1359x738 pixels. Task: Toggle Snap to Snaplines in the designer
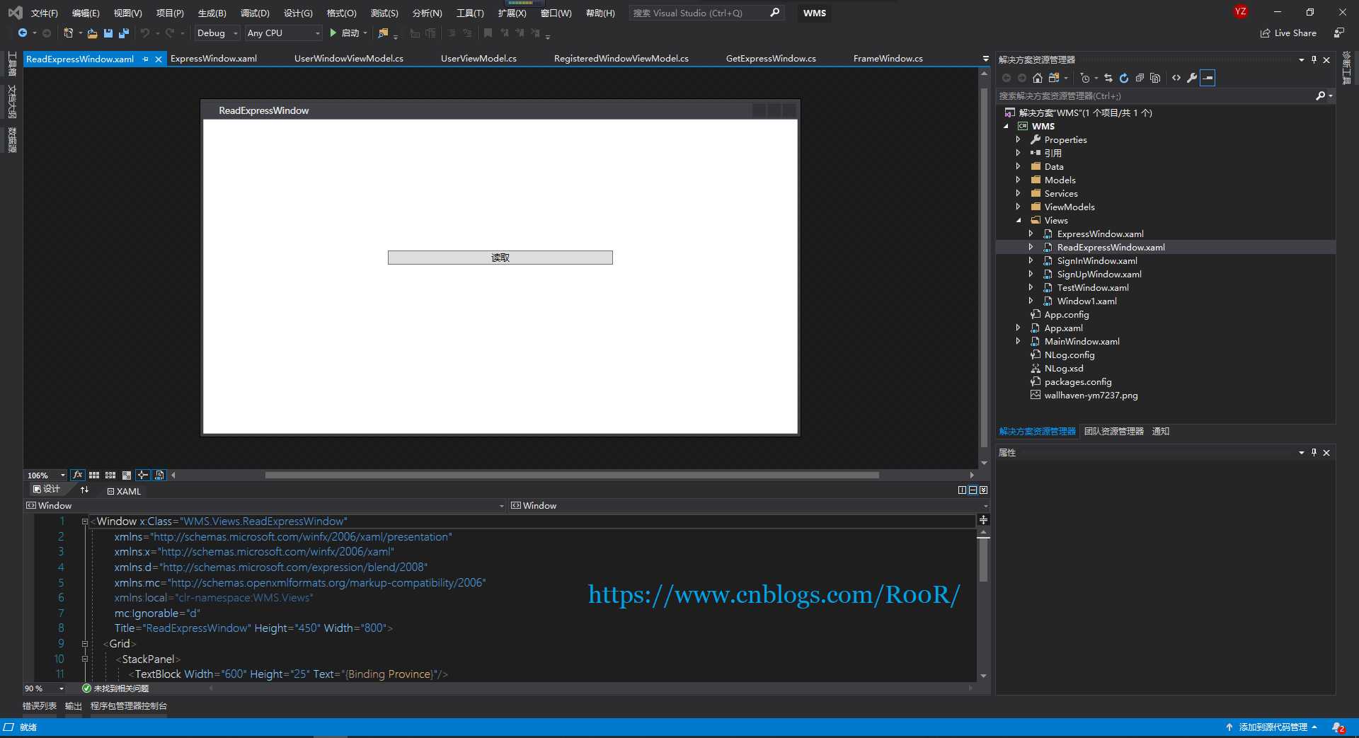point(143,475)
